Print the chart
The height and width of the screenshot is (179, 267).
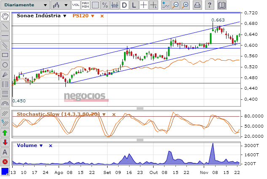[x=197, y=5]
